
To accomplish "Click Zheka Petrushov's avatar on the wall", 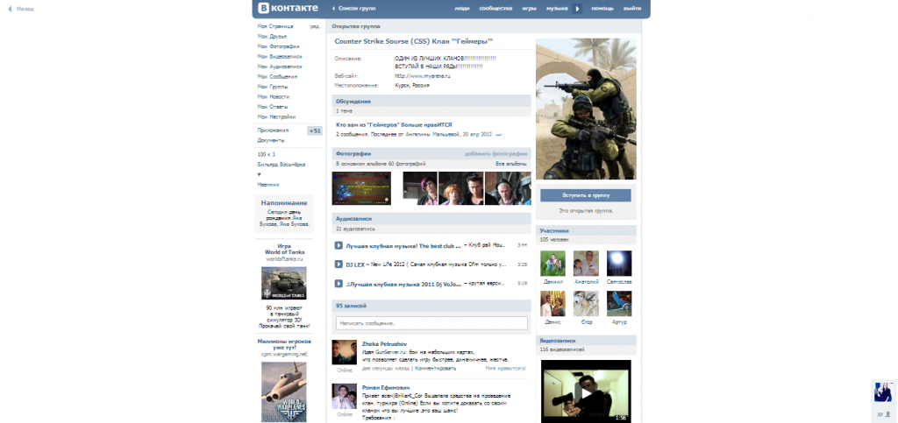I will point(344,352).
